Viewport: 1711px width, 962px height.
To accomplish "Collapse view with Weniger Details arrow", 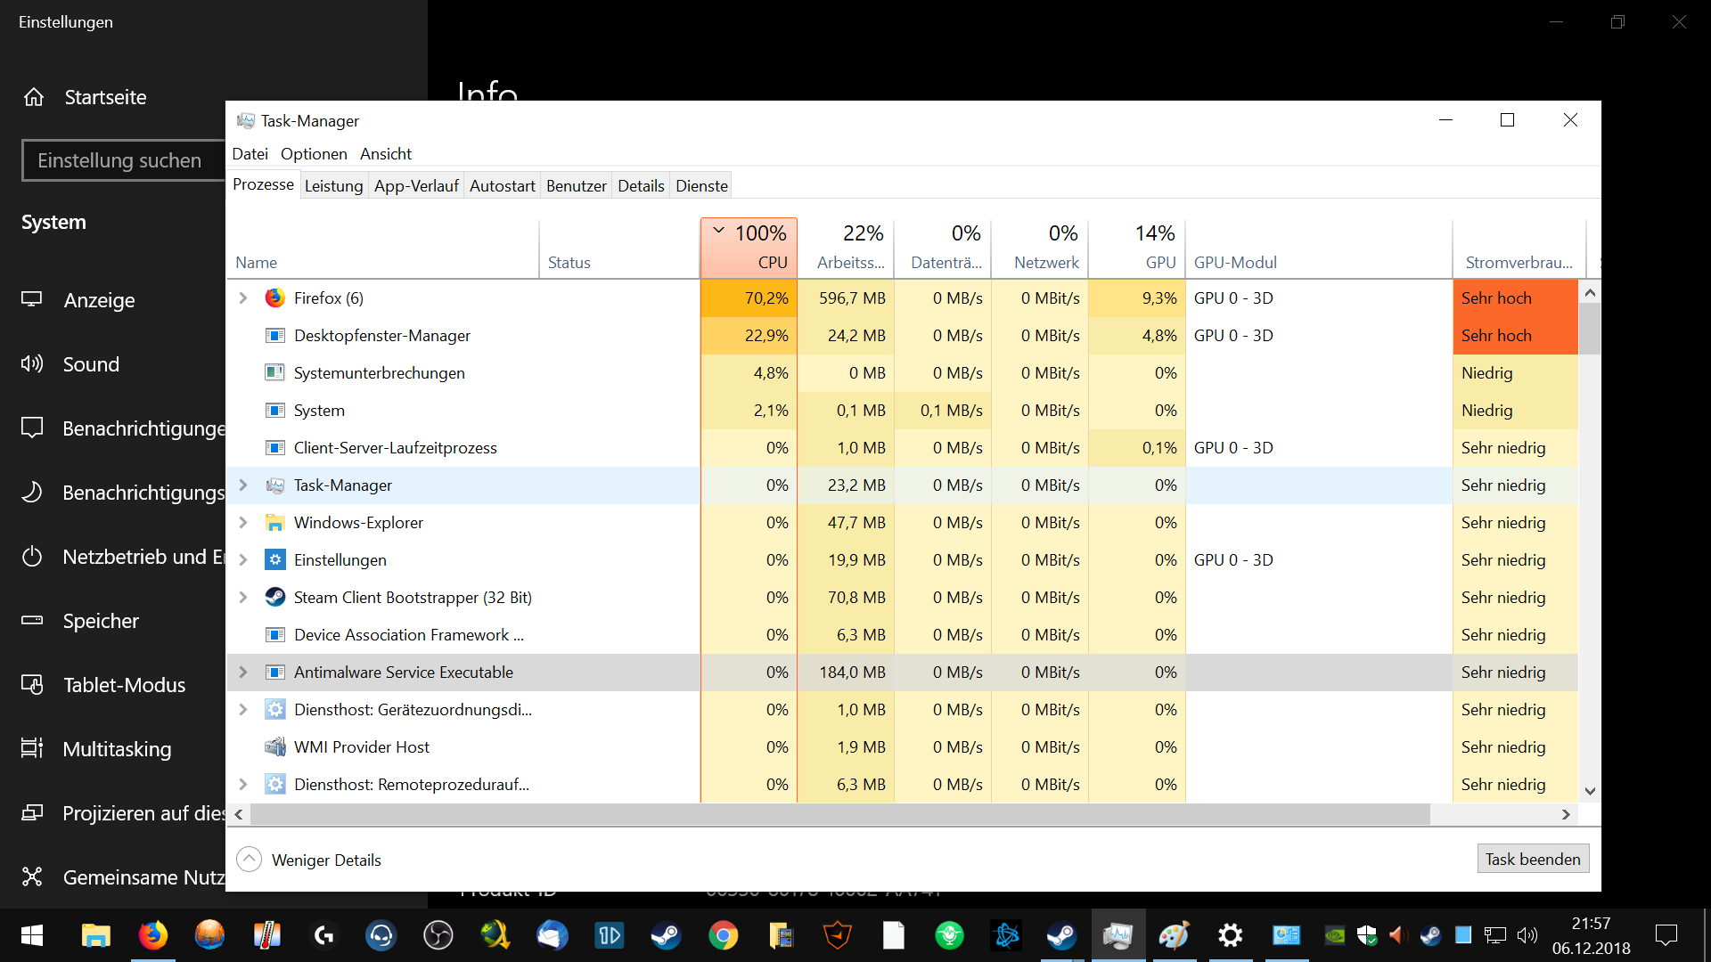I will [249, 860].
